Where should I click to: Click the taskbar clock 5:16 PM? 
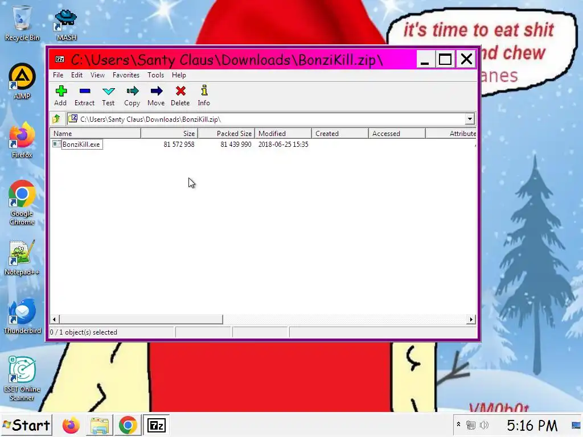pos(532,425)
